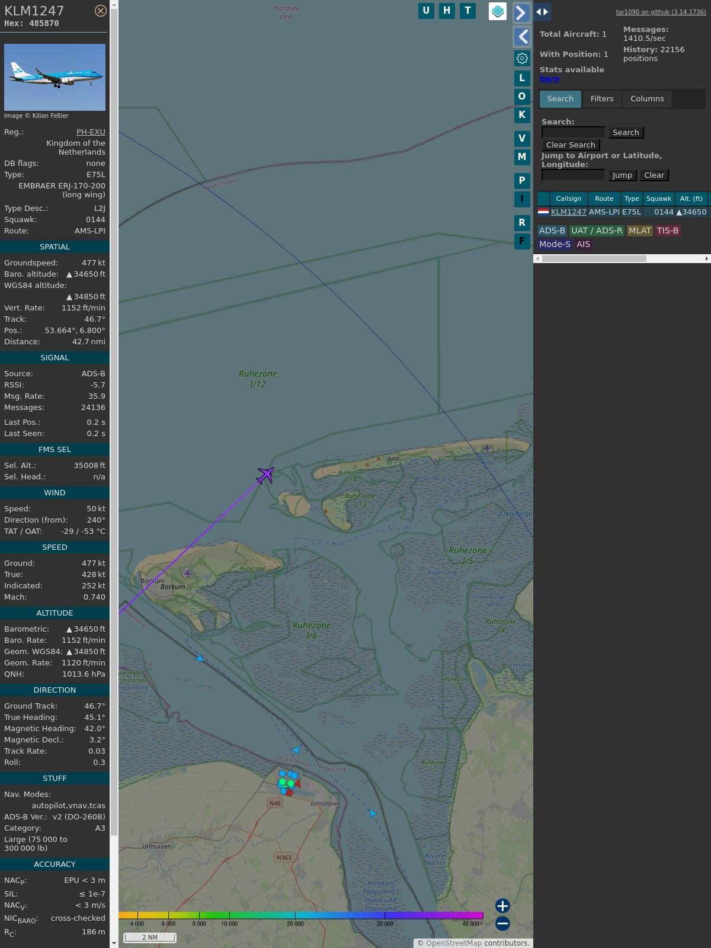Sort table by Alt. (ft) column

(691, 199)
